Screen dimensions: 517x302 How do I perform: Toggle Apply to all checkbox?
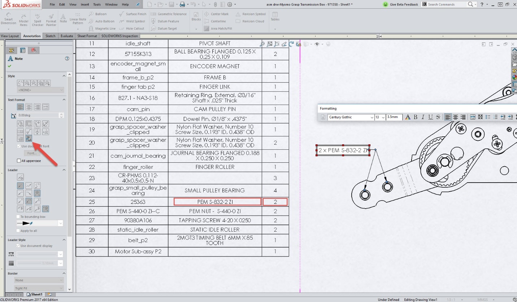pyautogui.click(x=19, y=231)
